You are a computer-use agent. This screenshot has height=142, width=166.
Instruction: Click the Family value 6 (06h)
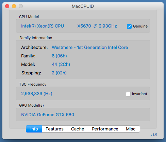coord(59,56)
